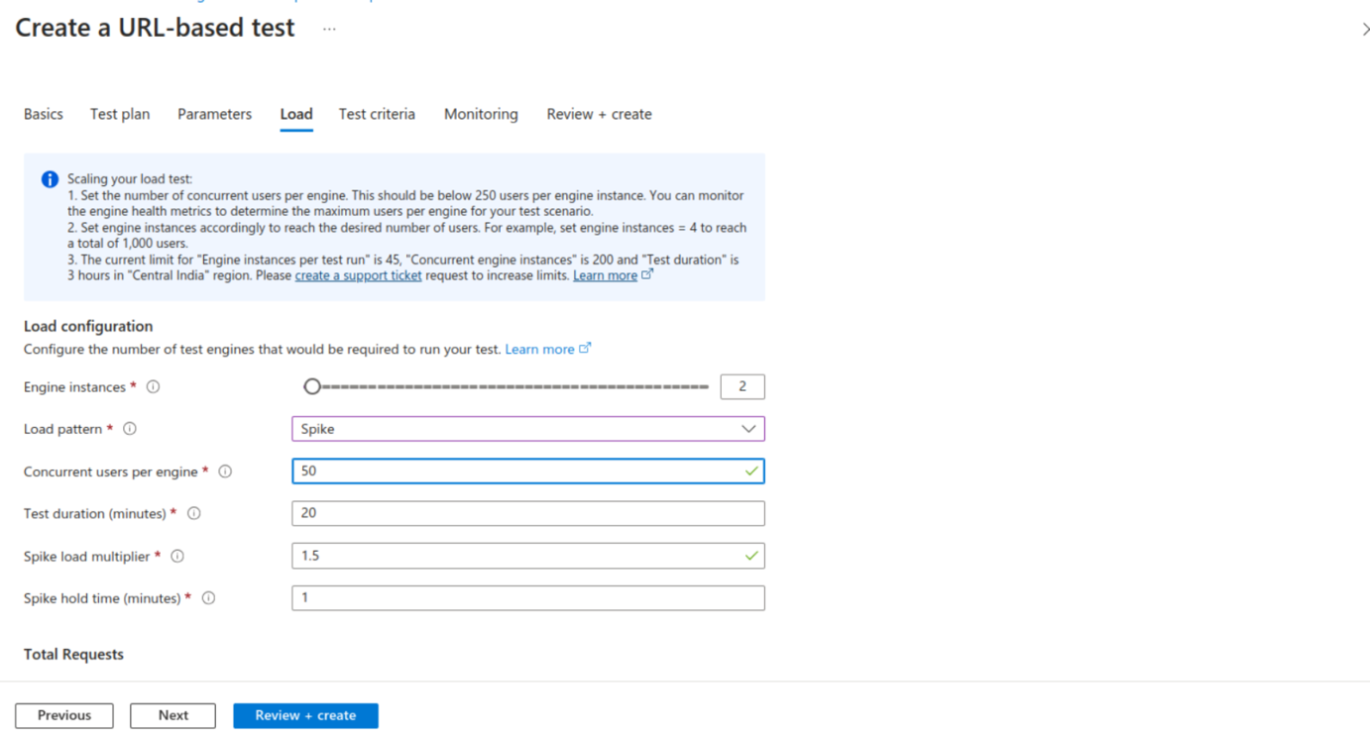Click info icon for Spike hold time
The image size is (1370, 736).
208,598
